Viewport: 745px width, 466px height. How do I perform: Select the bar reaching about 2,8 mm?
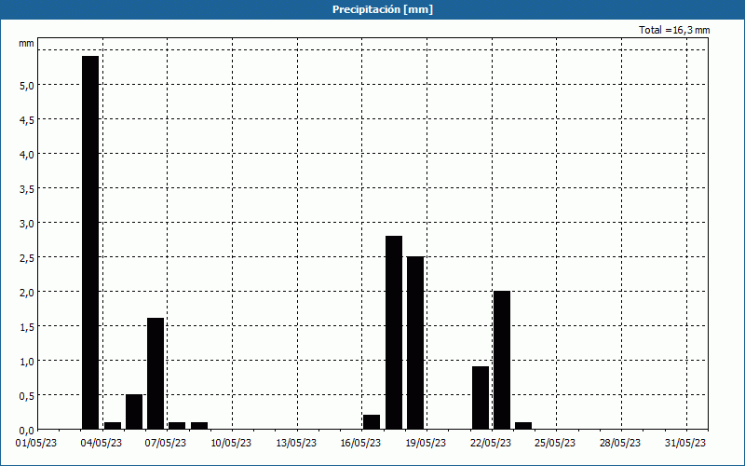[394, 332]
